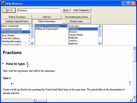Click first column scroll down arrow
This screenshot has height=103, width=137.
coord(32,43)
